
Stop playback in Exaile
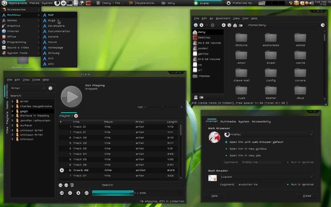pos(78,193)
